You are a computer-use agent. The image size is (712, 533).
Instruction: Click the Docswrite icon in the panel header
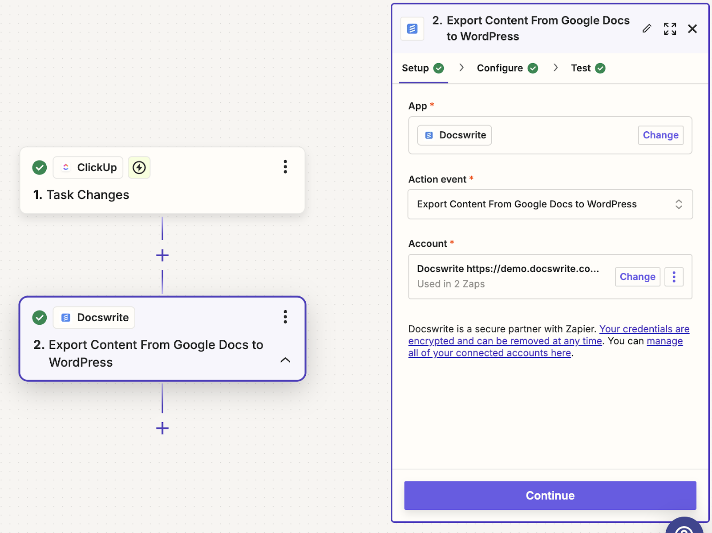click(x=413, y=29)
